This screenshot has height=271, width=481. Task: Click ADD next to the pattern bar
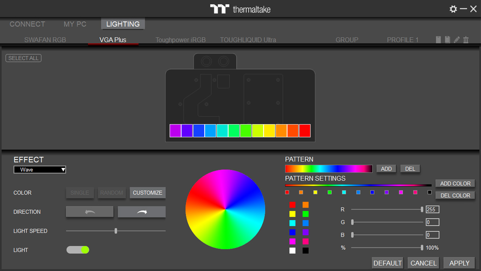[x=387, y=169]
